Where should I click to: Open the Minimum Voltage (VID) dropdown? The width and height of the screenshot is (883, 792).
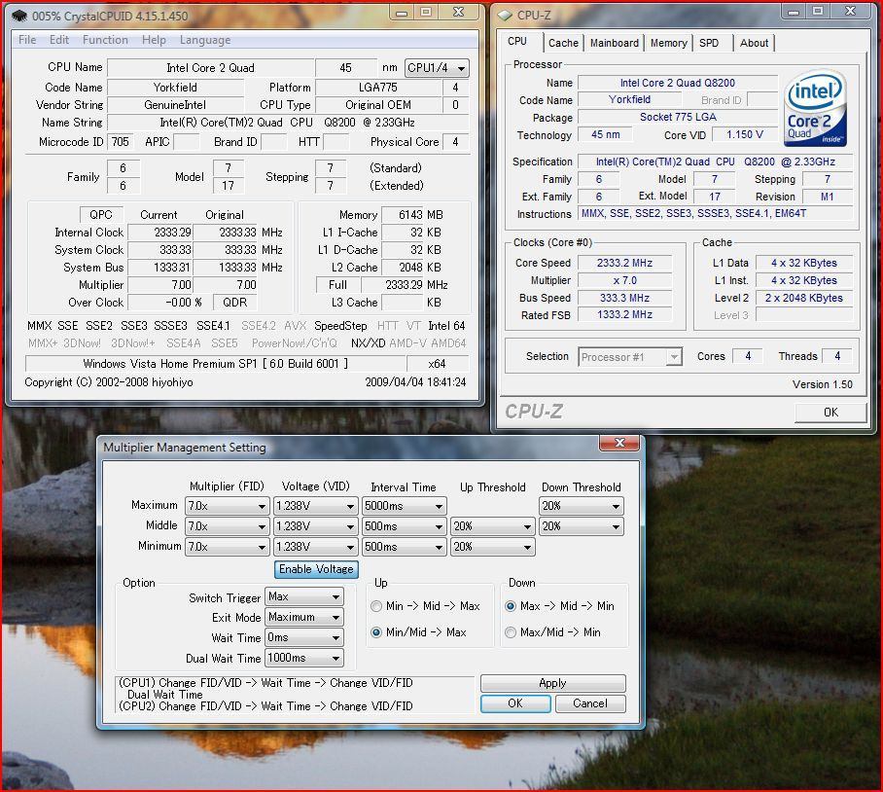click(315, 547)
